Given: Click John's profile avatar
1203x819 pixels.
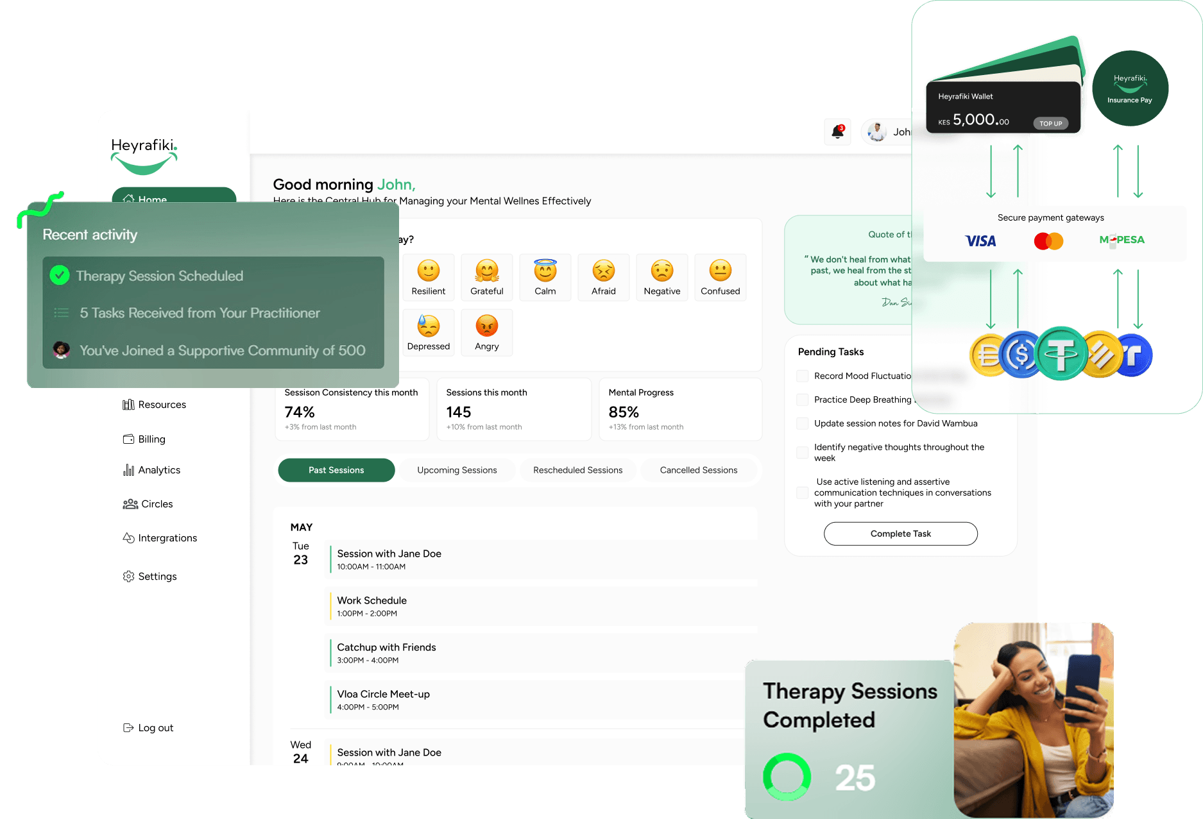Looking at the screenshot, I should point(876,132).
